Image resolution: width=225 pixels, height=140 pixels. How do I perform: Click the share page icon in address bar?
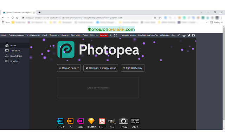pyautogui.click(x=155, y=17)
